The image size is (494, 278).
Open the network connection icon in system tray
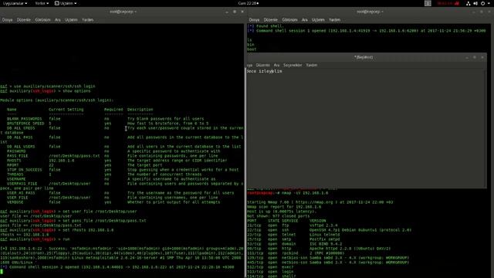coord(469,3)
